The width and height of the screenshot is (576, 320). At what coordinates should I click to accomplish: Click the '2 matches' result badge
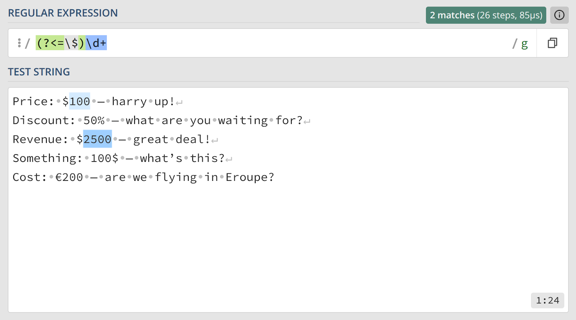486,15
